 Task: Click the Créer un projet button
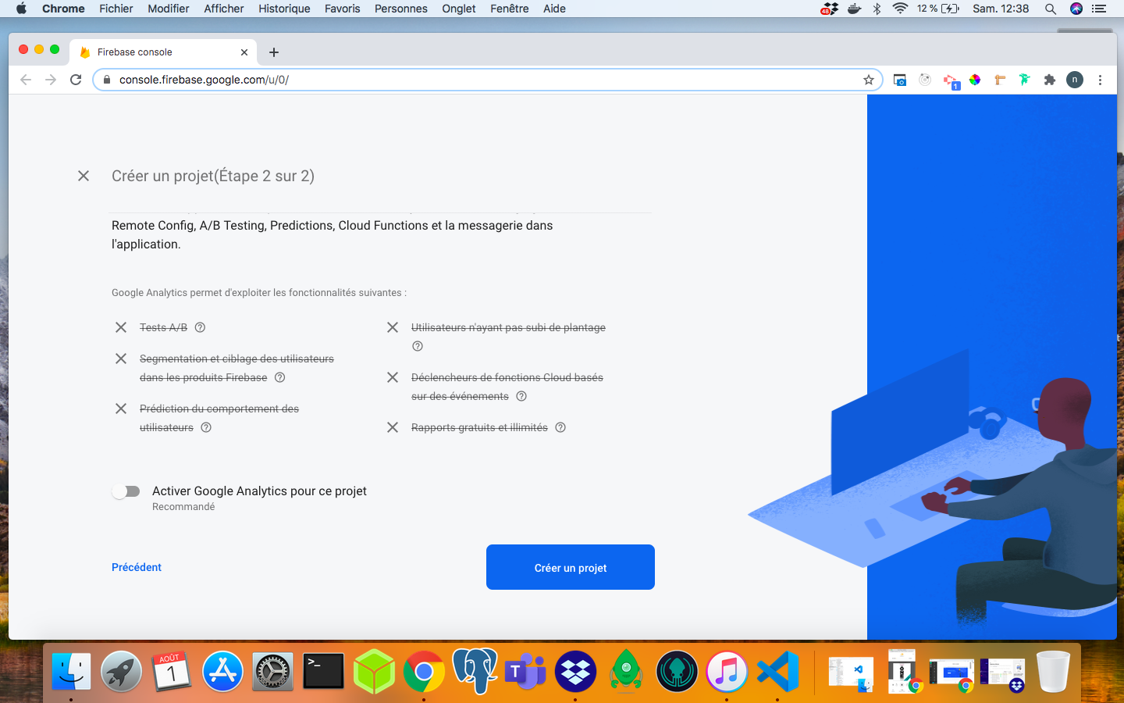(571, 567)
